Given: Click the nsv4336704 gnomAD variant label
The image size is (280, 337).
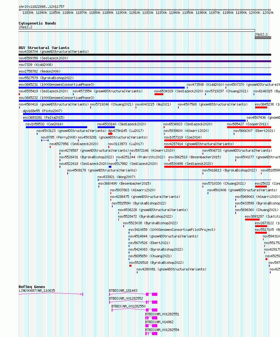Looking at the screenshot, I should (54, 52).
